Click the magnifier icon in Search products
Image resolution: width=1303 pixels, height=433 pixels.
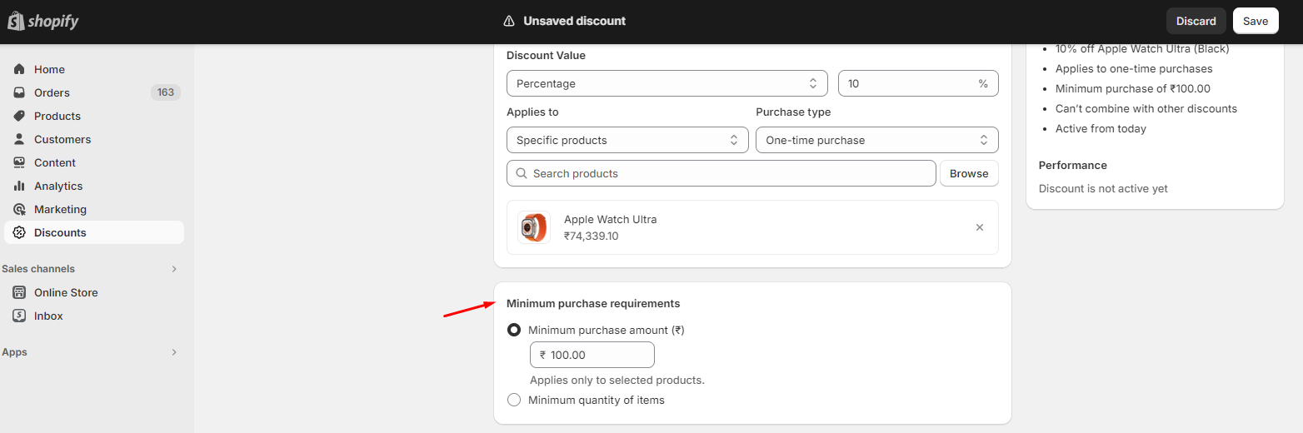522,173
